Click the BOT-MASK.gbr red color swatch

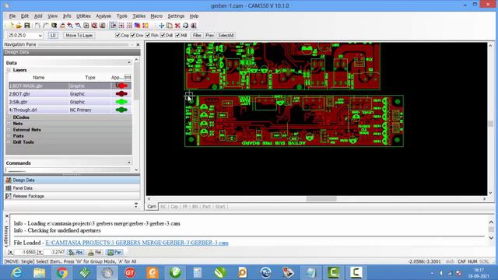pyautogui.click(x=121, y=86)
